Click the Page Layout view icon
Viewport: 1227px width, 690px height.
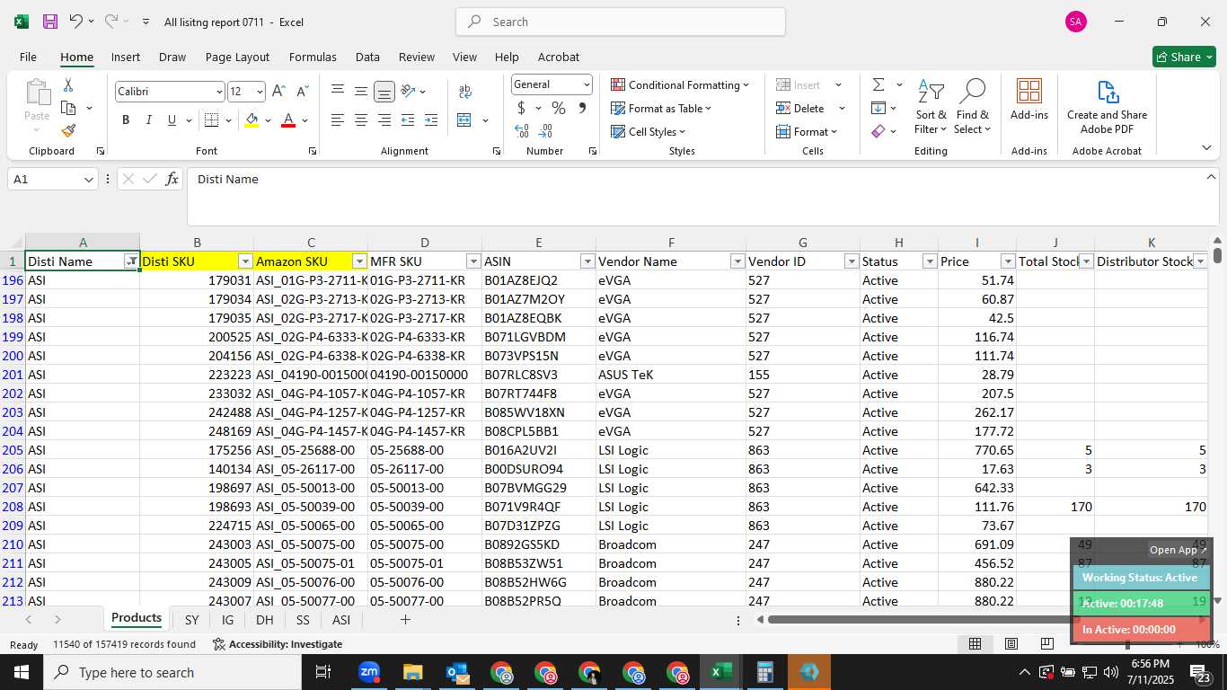pyautogui.click(x=1011, y=644)
